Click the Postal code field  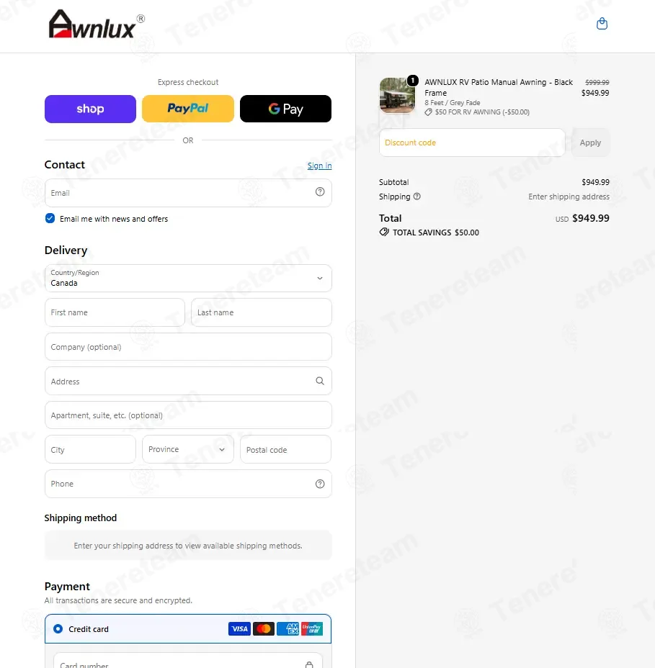[x=286, y=449]
